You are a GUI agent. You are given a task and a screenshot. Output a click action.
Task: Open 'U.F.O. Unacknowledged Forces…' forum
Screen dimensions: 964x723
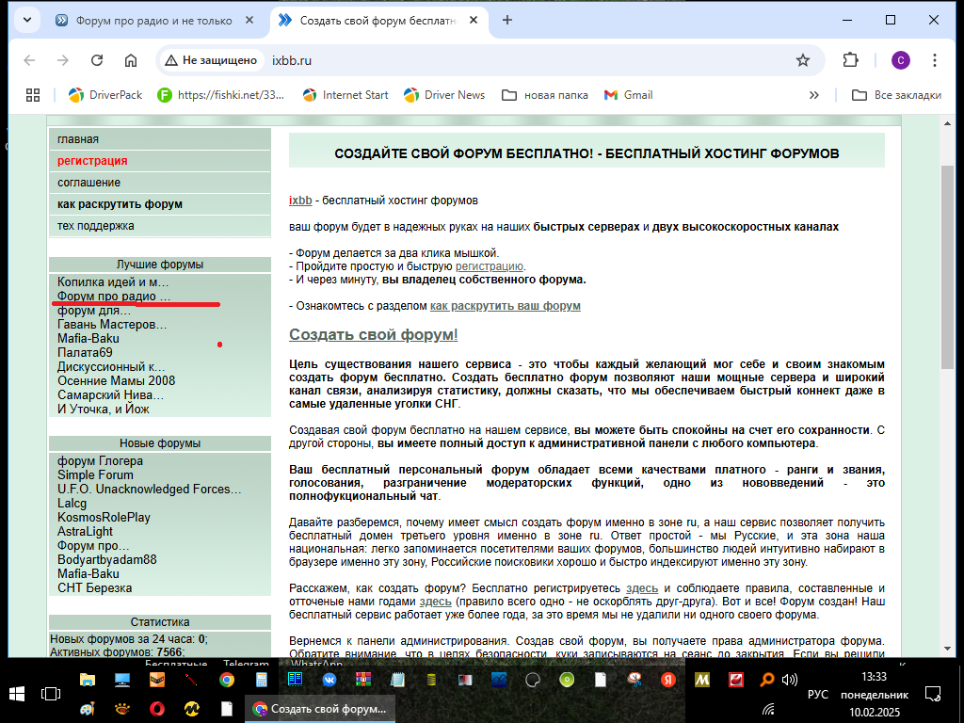point(150,490)
